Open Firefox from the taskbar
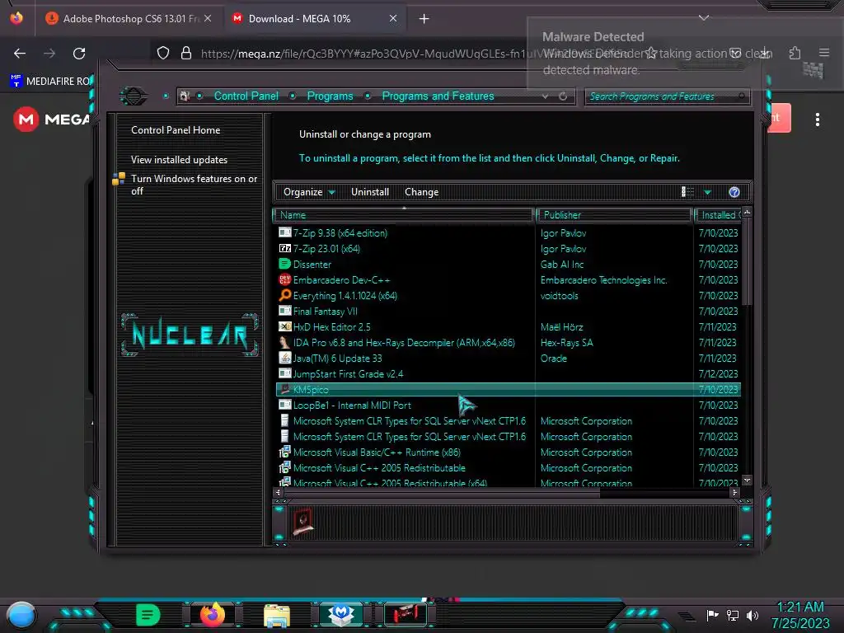This screenshot has width=844, height=633. pos(212,615)
